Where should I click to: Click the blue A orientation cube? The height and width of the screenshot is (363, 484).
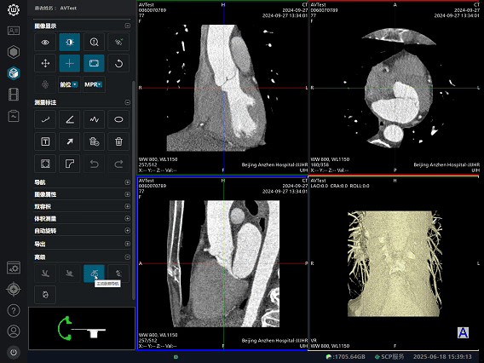463,332
